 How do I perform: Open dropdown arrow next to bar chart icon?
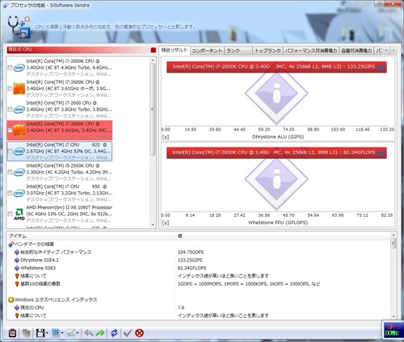pyautogui.click(x=62, y=333)
